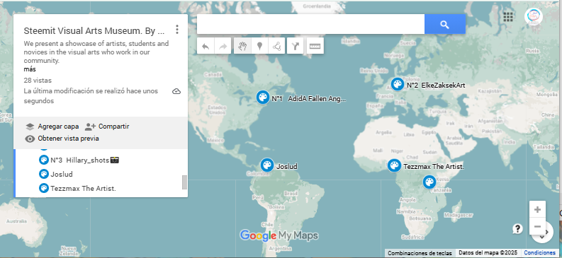Focus the map search input field
This screenshot has height=258, width=562.
point(310,24)
